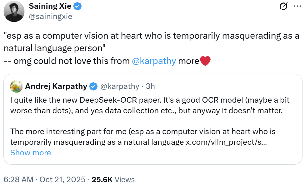Click Andrej Karpathy's small avatar
Image resolution: width=305 pixels, height=185 pixels.
[x=16, y=86]
